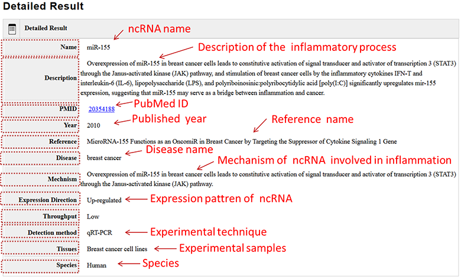
Task: Click the Species field label
Action: pos(64,265)
